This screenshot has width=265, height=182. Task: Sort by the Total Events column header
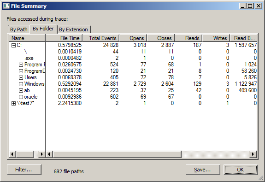[x=101, y=38]
